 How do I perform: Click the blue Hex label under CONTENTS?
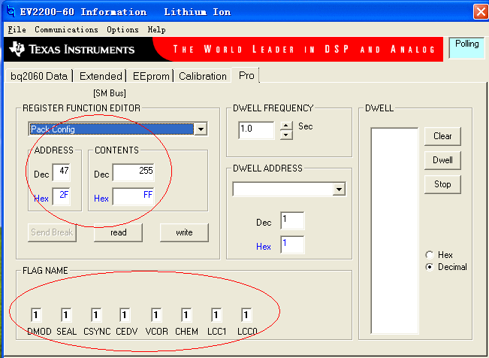(x=101, y=199)
